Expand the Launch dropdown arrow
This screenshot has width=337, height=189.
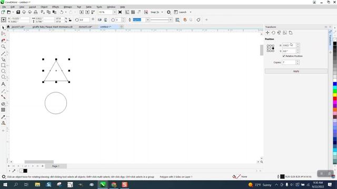191,12
